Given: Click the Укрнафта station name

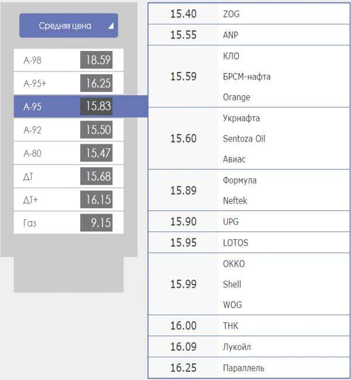Looking at the screenshot, I should click(x=241, y=118).
